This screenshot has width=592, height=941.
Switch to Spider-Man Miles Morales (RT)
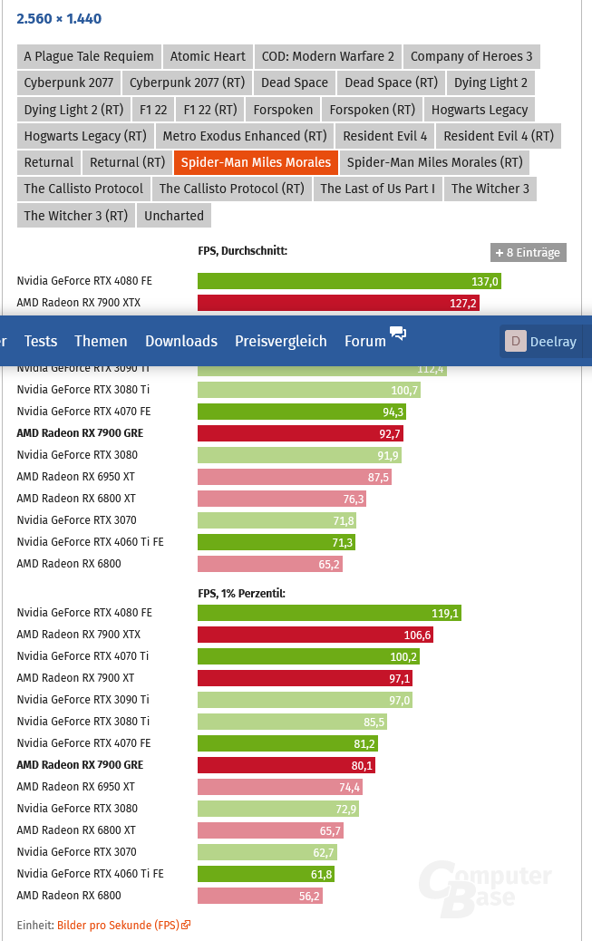[x=435, y=162]
